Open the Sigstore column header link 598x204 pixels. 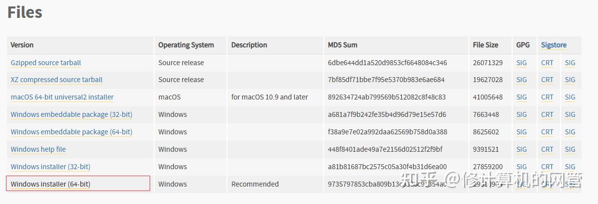pyautogui.click(x=554, y=45)
